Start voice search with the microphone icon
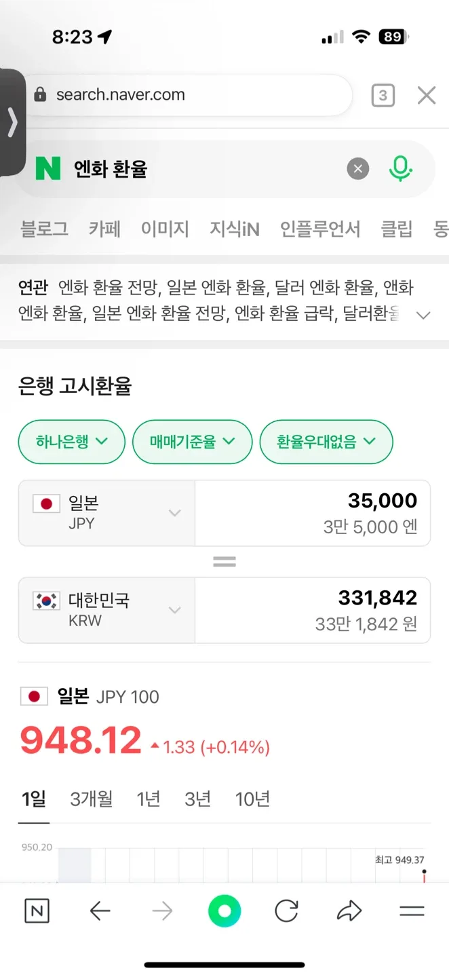 (x=400, y=168)
